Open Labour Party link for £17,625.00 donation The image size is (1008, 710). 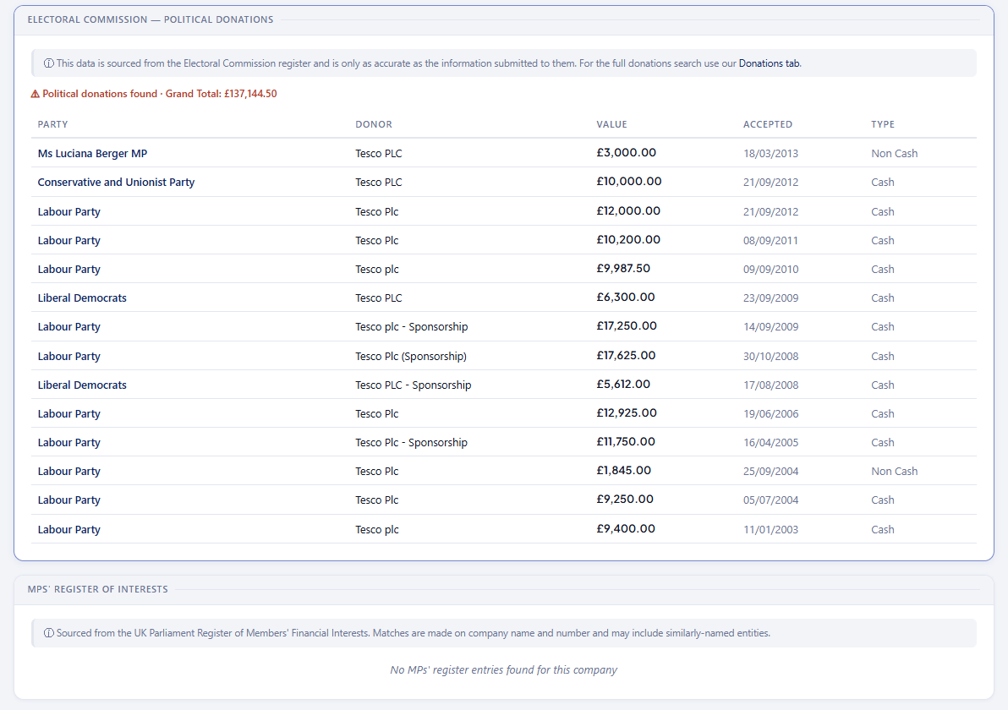(x=68, y=356)
